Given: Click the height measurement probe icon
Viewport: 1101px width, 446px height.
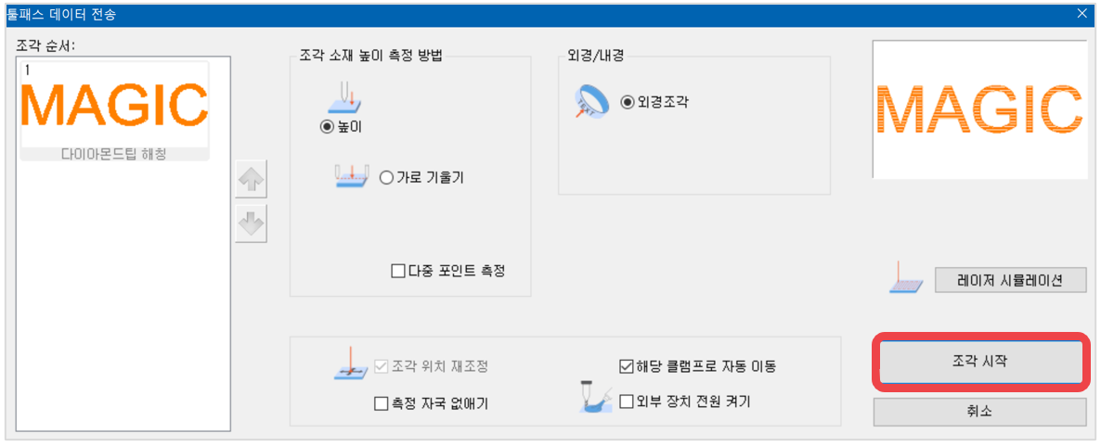Looking at the screenshot, I should pyautogui.click(x=344, y=96).
